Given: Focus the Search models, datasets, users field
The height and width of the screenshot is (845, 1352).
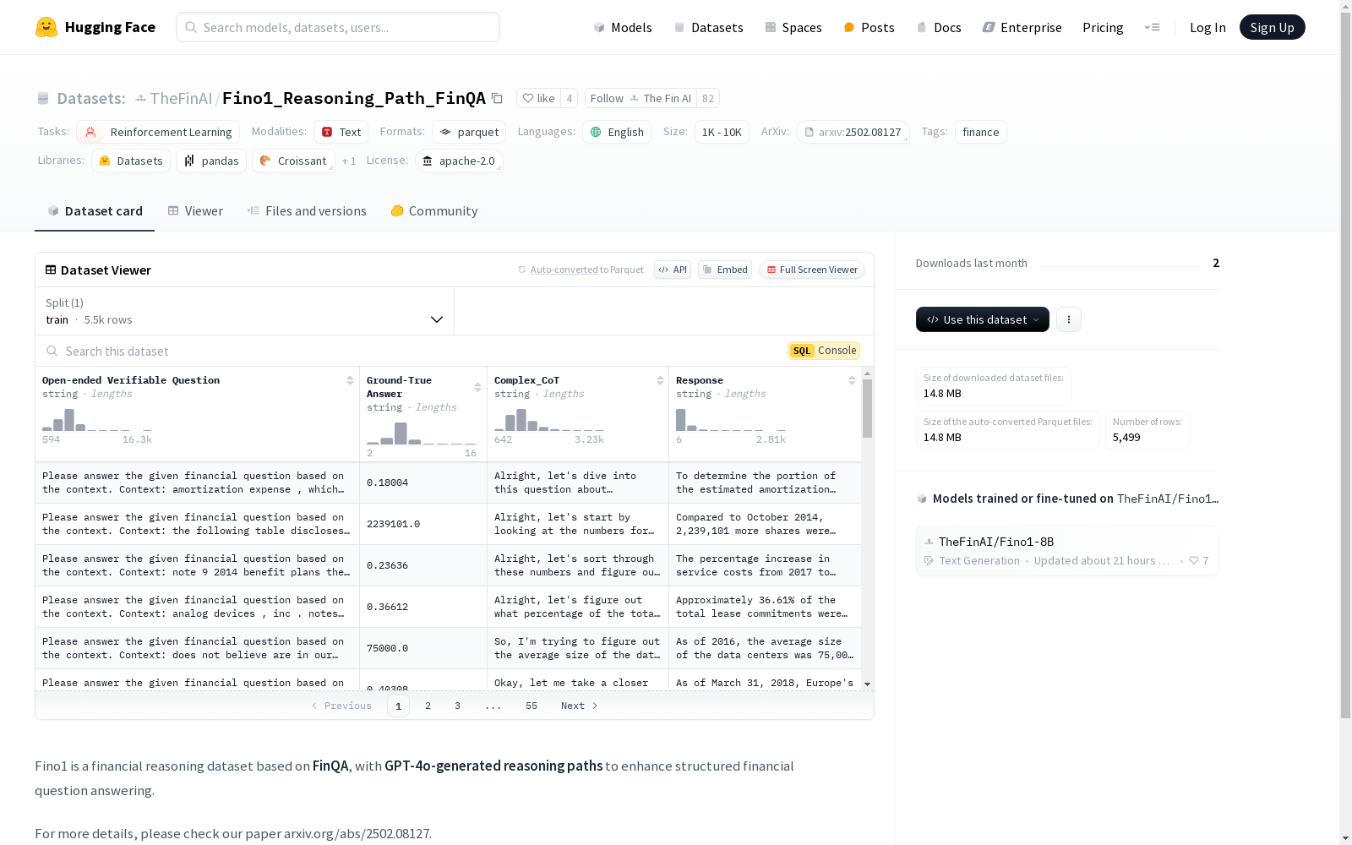Looking at the screenshot, I should (x=338, y=27).
